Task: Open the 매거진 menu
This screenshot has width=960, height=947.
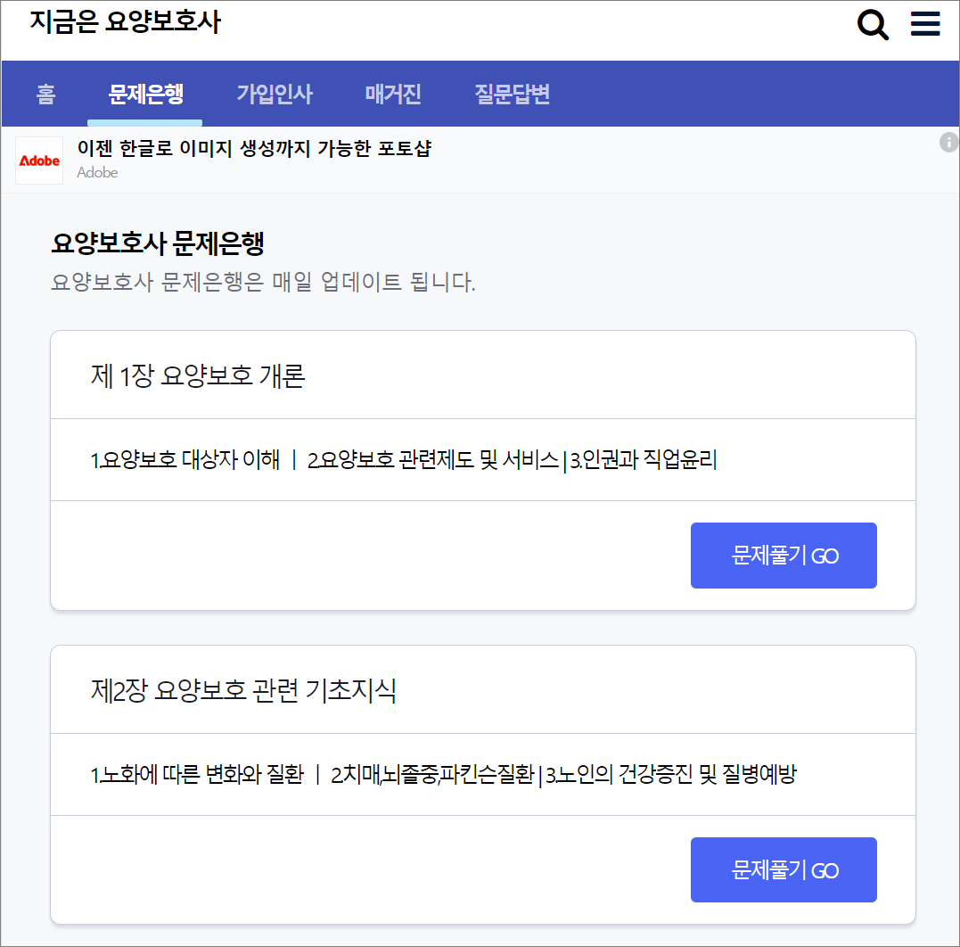Action: coord(392,94)
